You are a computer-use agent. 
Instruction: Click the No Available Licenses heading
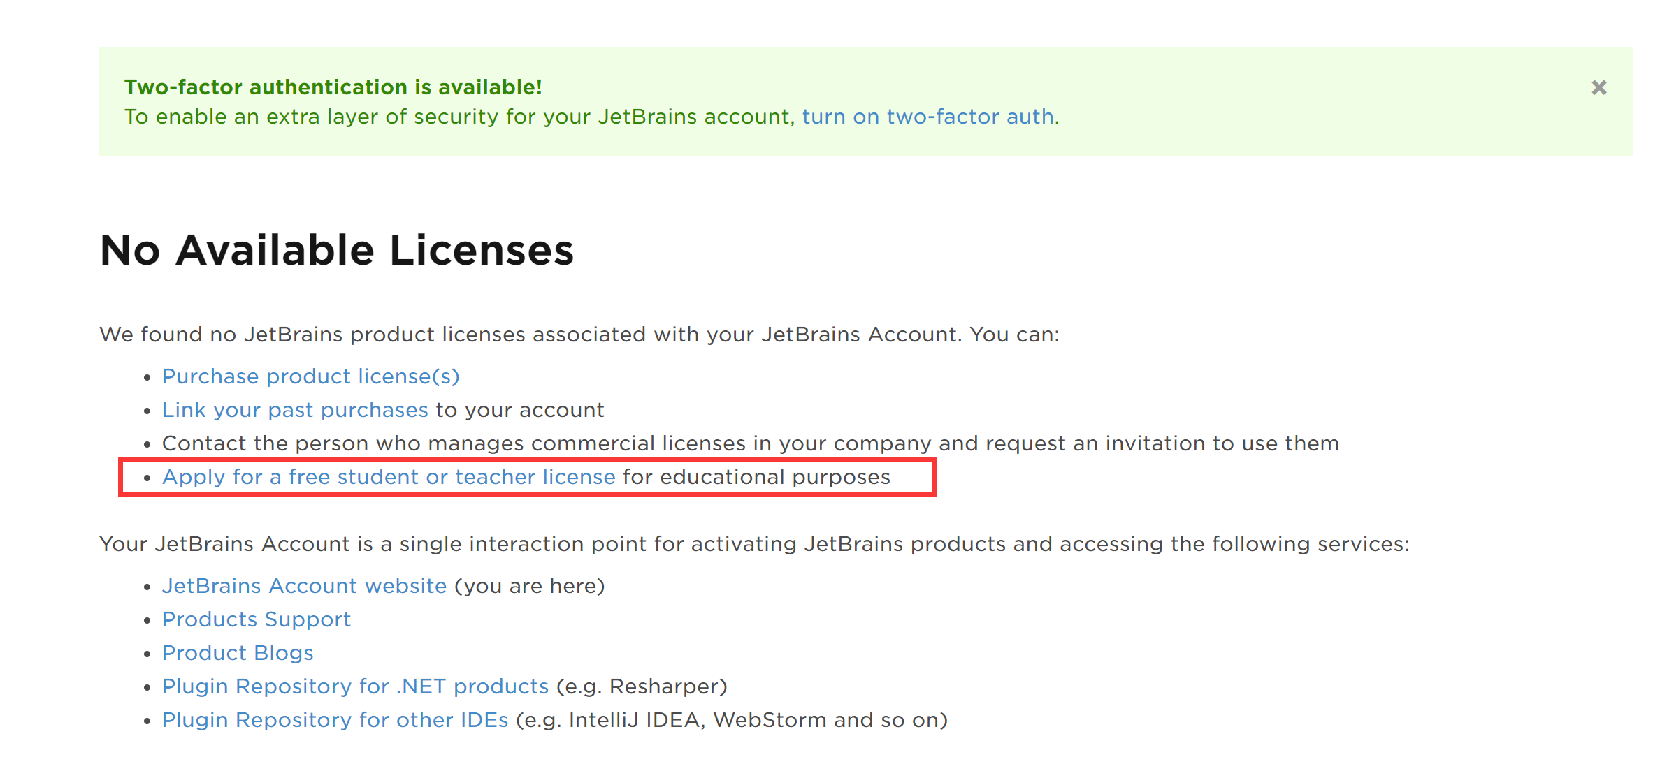pyautogui.click(x=337, y=250)
